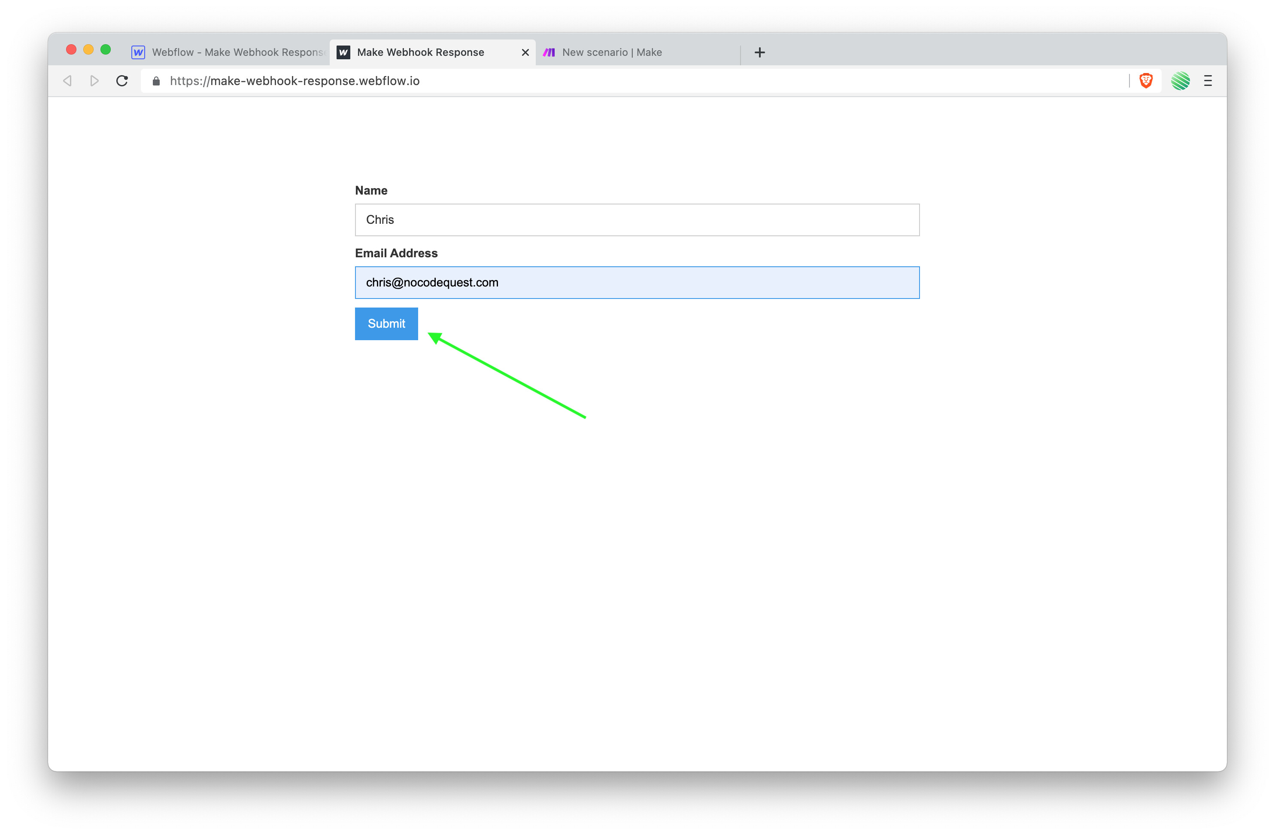This screenshot has height=835, width=1275.
Task: Open a new tab with the plus icon
Action: coord(760,52)
